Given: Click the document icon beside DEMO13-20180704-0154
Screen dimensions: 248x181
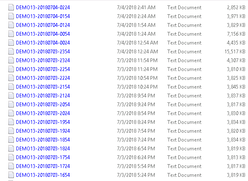Looking at the screenshot, I should [x=11, y=16].
